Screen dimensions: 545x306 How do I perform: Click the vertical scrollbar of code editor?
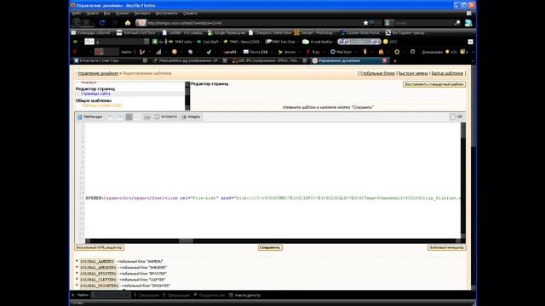pos(463,180)
